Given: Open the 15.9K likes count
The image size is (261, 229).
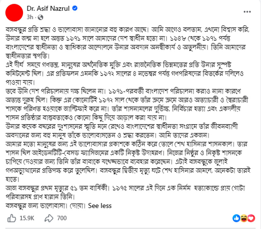Looking at the screenshot, I should click(x=27, y=218).
